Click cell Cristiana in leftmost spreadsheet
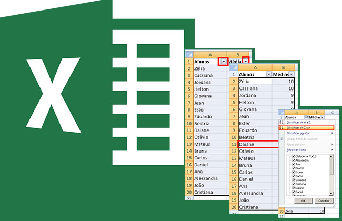The image size is (342, 221). point(210,192)
